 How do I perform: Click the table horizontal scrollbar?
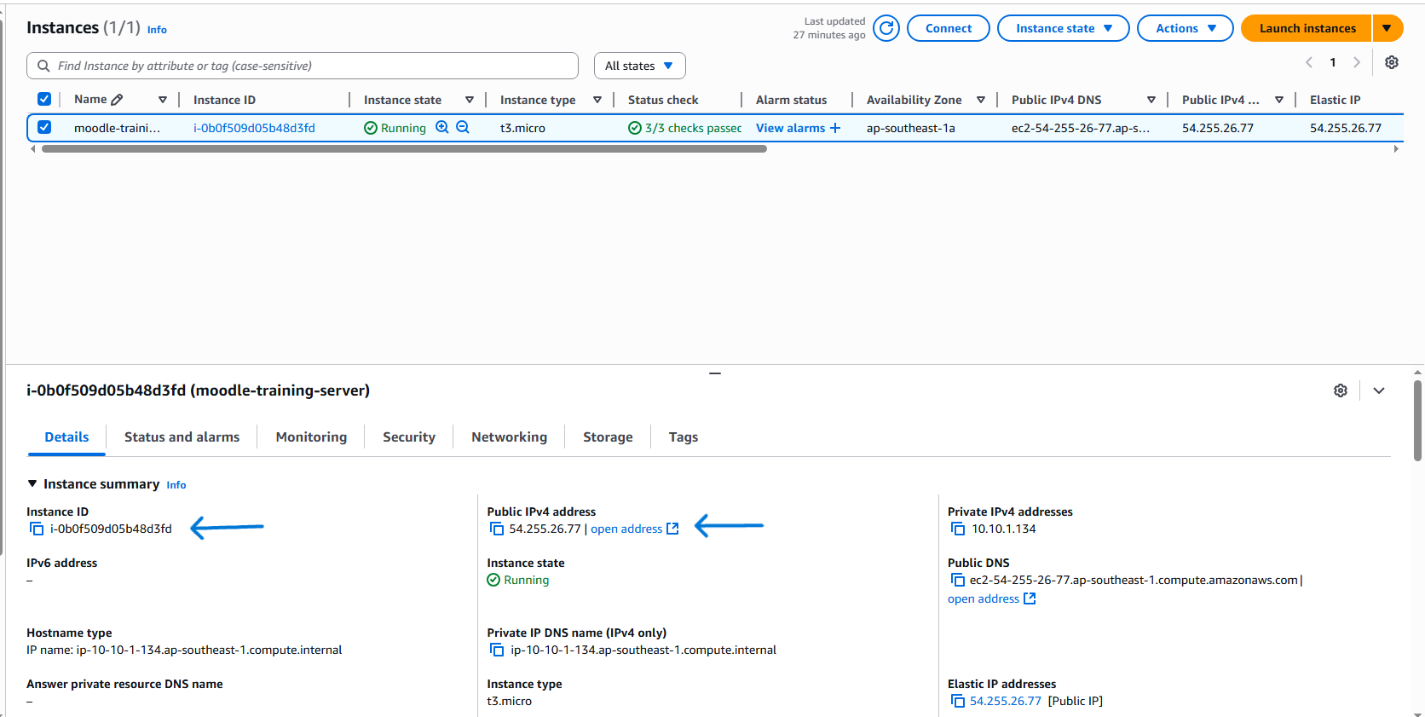pyautogui.click(x=404, y=148)
